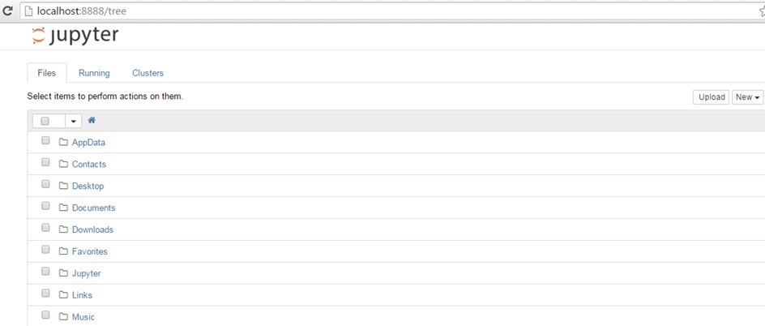Viewport: 765px width, 326px height.
Task: Click the folder icon beside Downloads
Action: click(x=64, y=230)
